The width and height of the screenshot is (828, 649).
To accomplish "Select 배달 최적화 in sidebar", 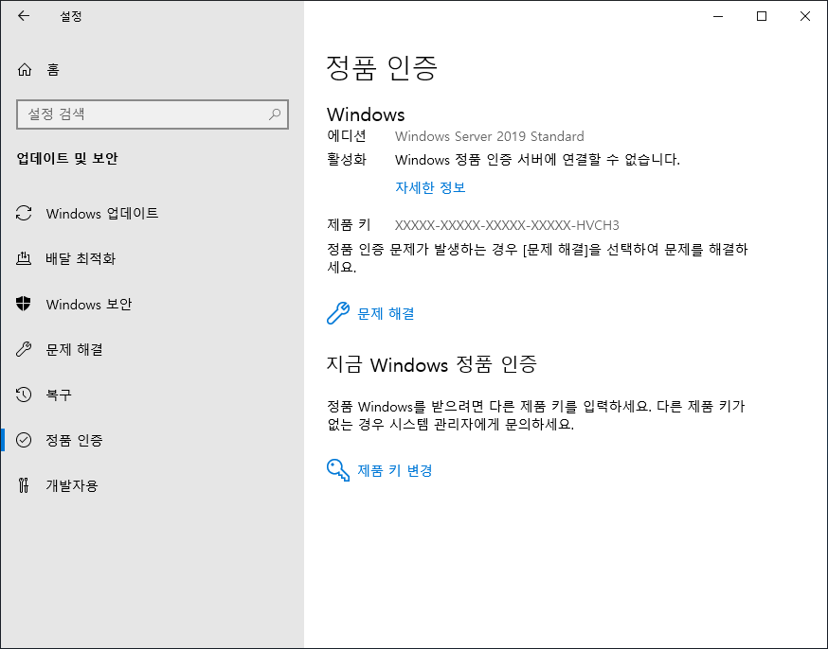I will pyautogui.click(x=153, y=258).
